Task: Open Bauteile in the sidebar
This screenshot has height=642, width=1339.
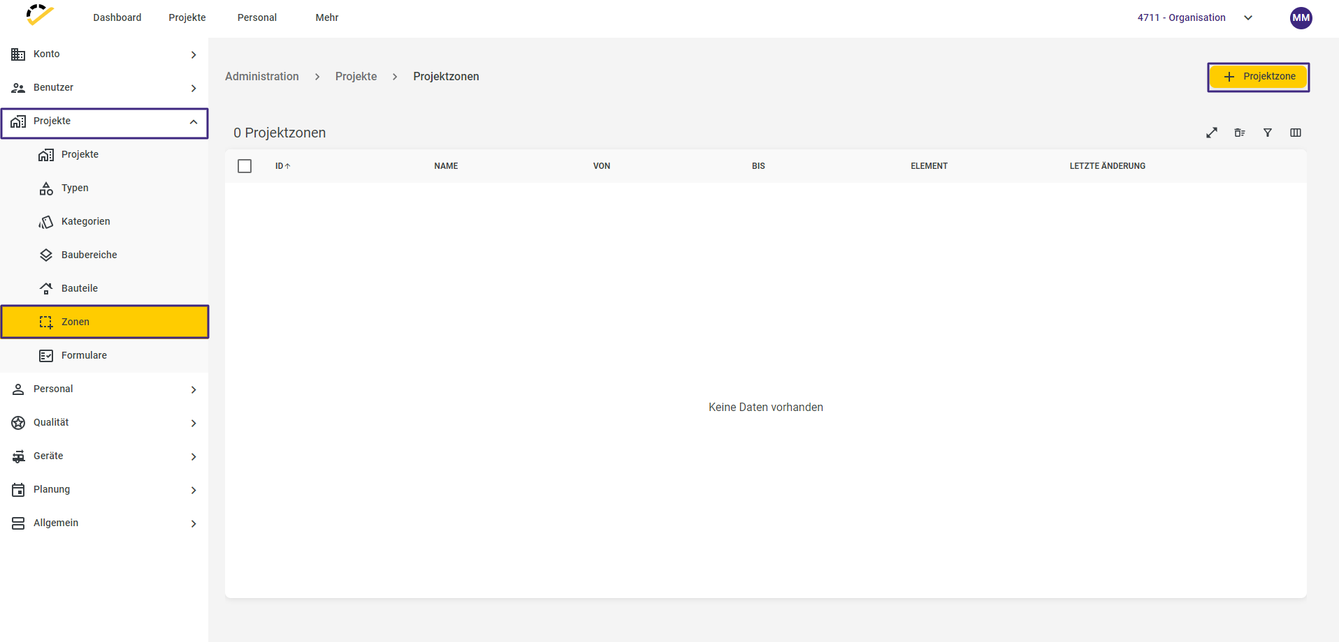Action: click(80, 288)
